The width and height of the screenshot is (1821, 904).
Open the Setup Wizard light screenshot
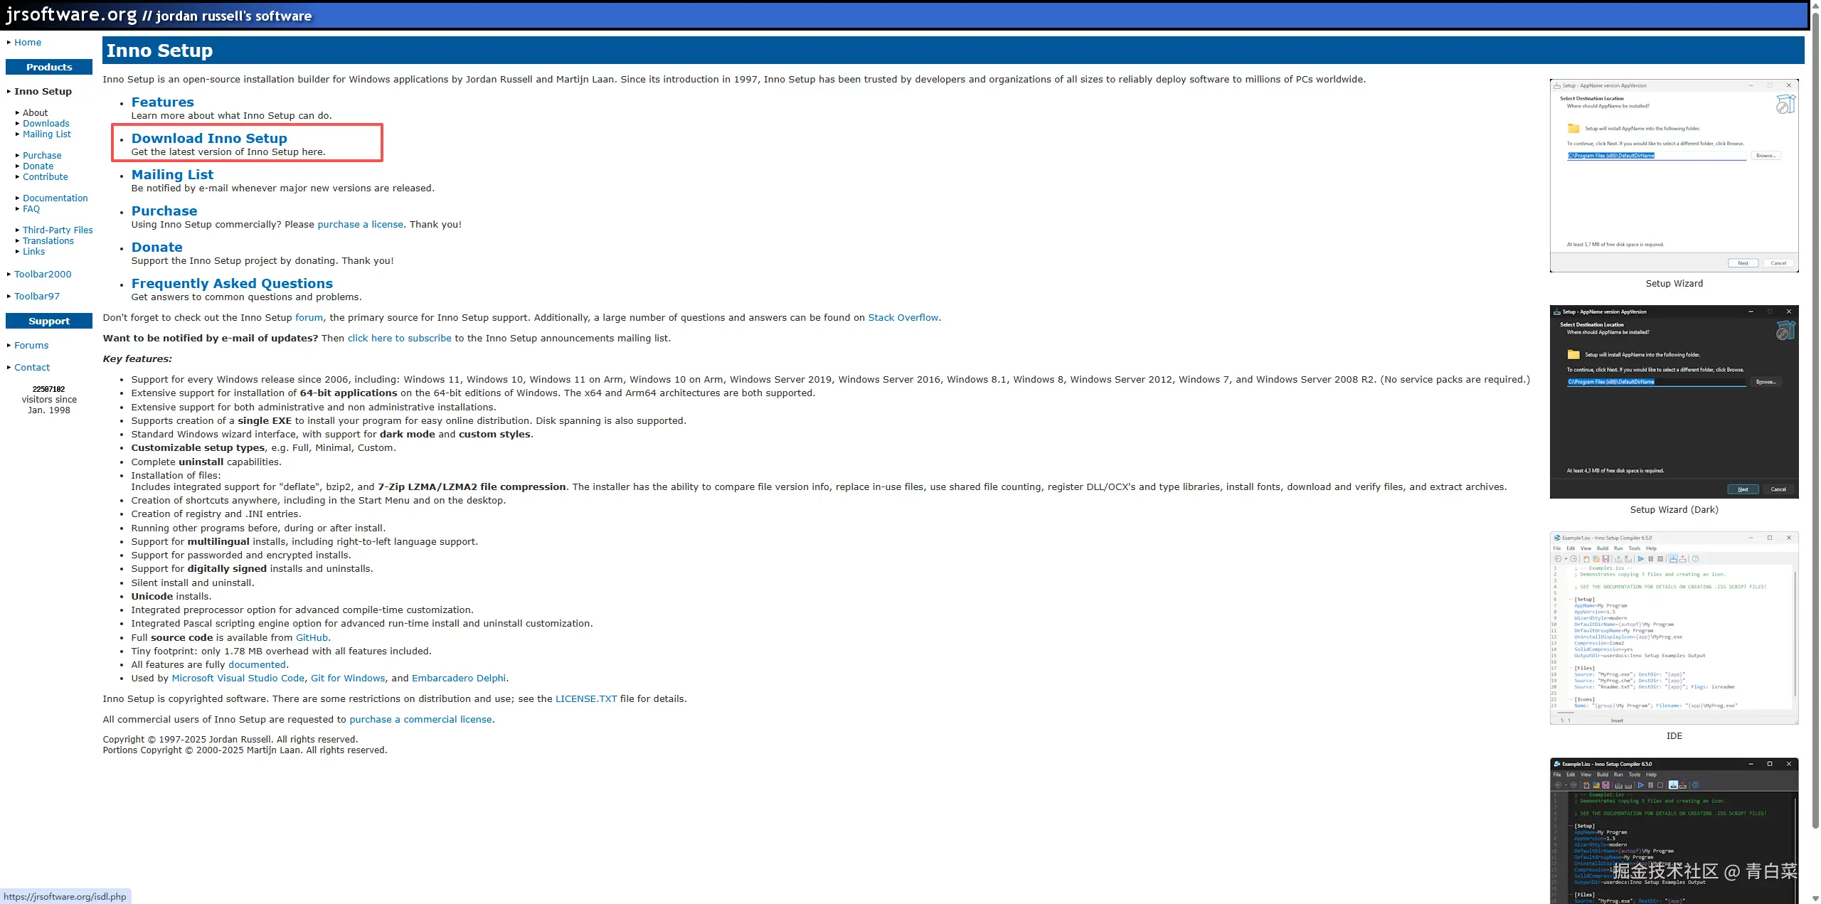(1674, 176)
